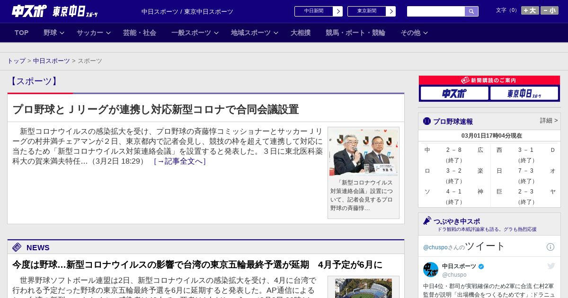Open headline about 東京五輪最終予選 延期
The width and height of the screenshot is (568, 298).
click(x=197, y=265)
